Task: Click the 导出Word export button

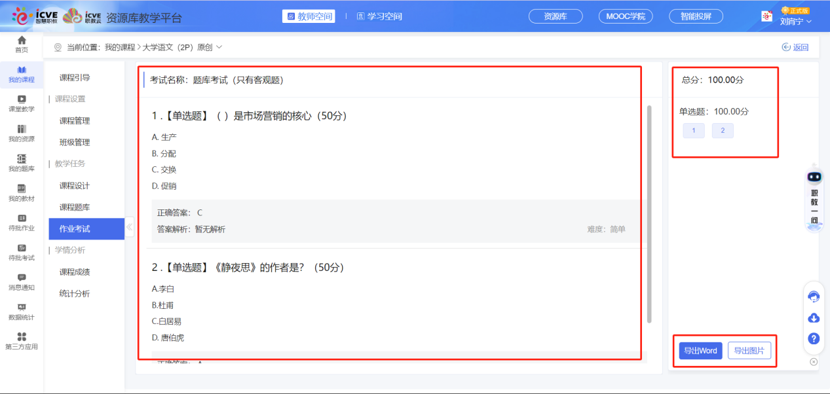Action: point(700,351)
